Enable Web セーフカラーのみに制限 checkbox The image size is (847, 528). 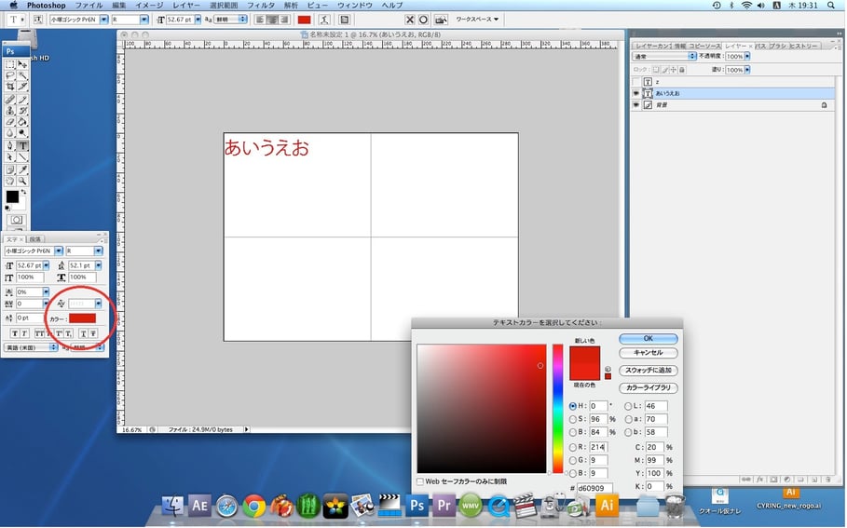click(420, 481)
